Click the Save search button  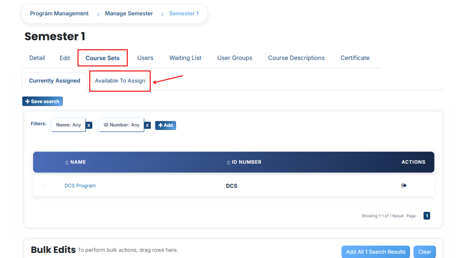pos(42,101)
